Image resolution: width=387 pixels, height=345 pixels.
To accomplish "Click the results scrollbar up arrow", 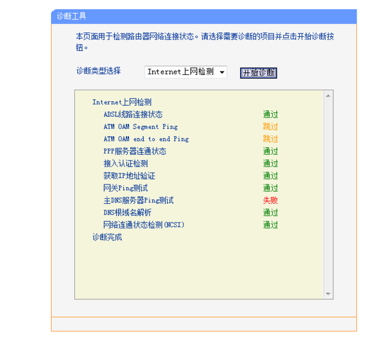I will tap(328, 95).
